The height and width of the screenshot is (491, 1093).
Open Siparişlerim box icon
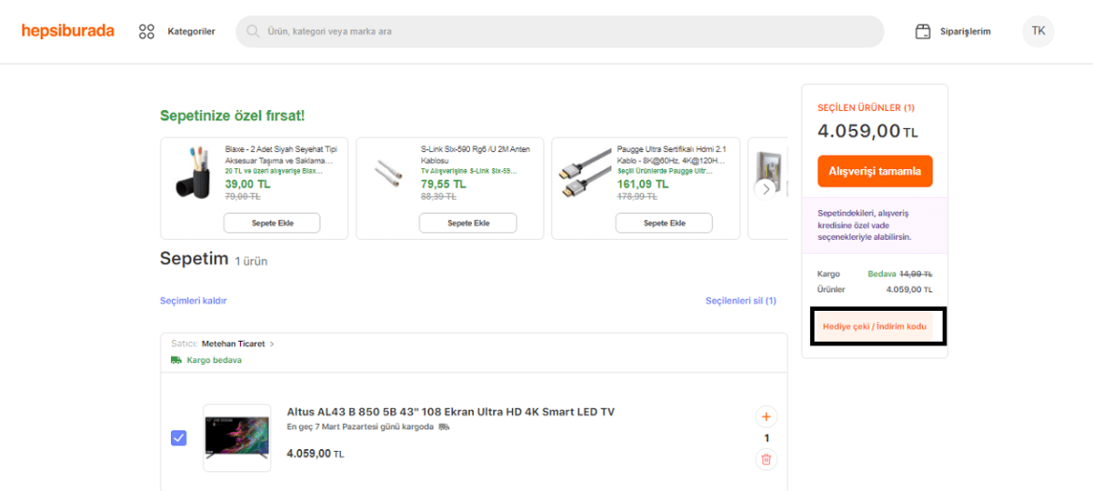pyautogui.click(x=923, y=32)
